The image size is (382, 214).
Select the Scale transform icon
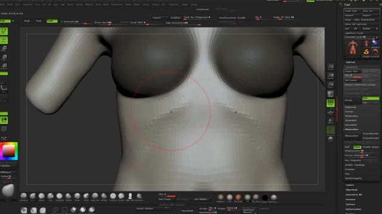[x=4, y=58]
